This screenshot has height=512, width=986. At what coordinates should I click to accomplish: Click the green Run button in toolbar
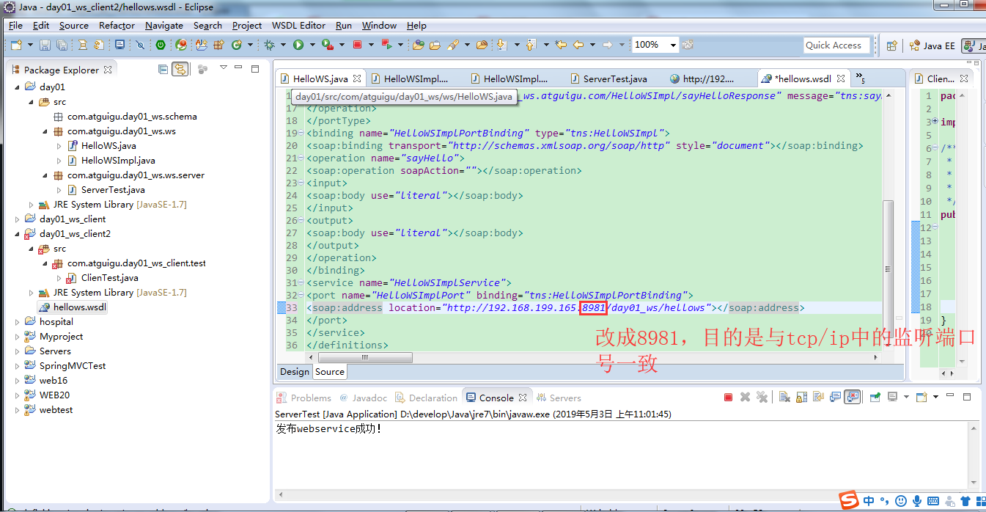click(x=298, y=45)
